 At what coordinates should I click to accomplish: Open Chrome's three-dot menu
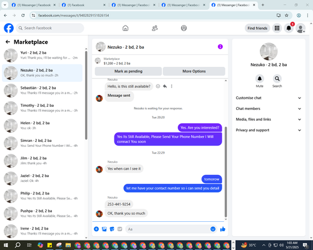point(307,16)
